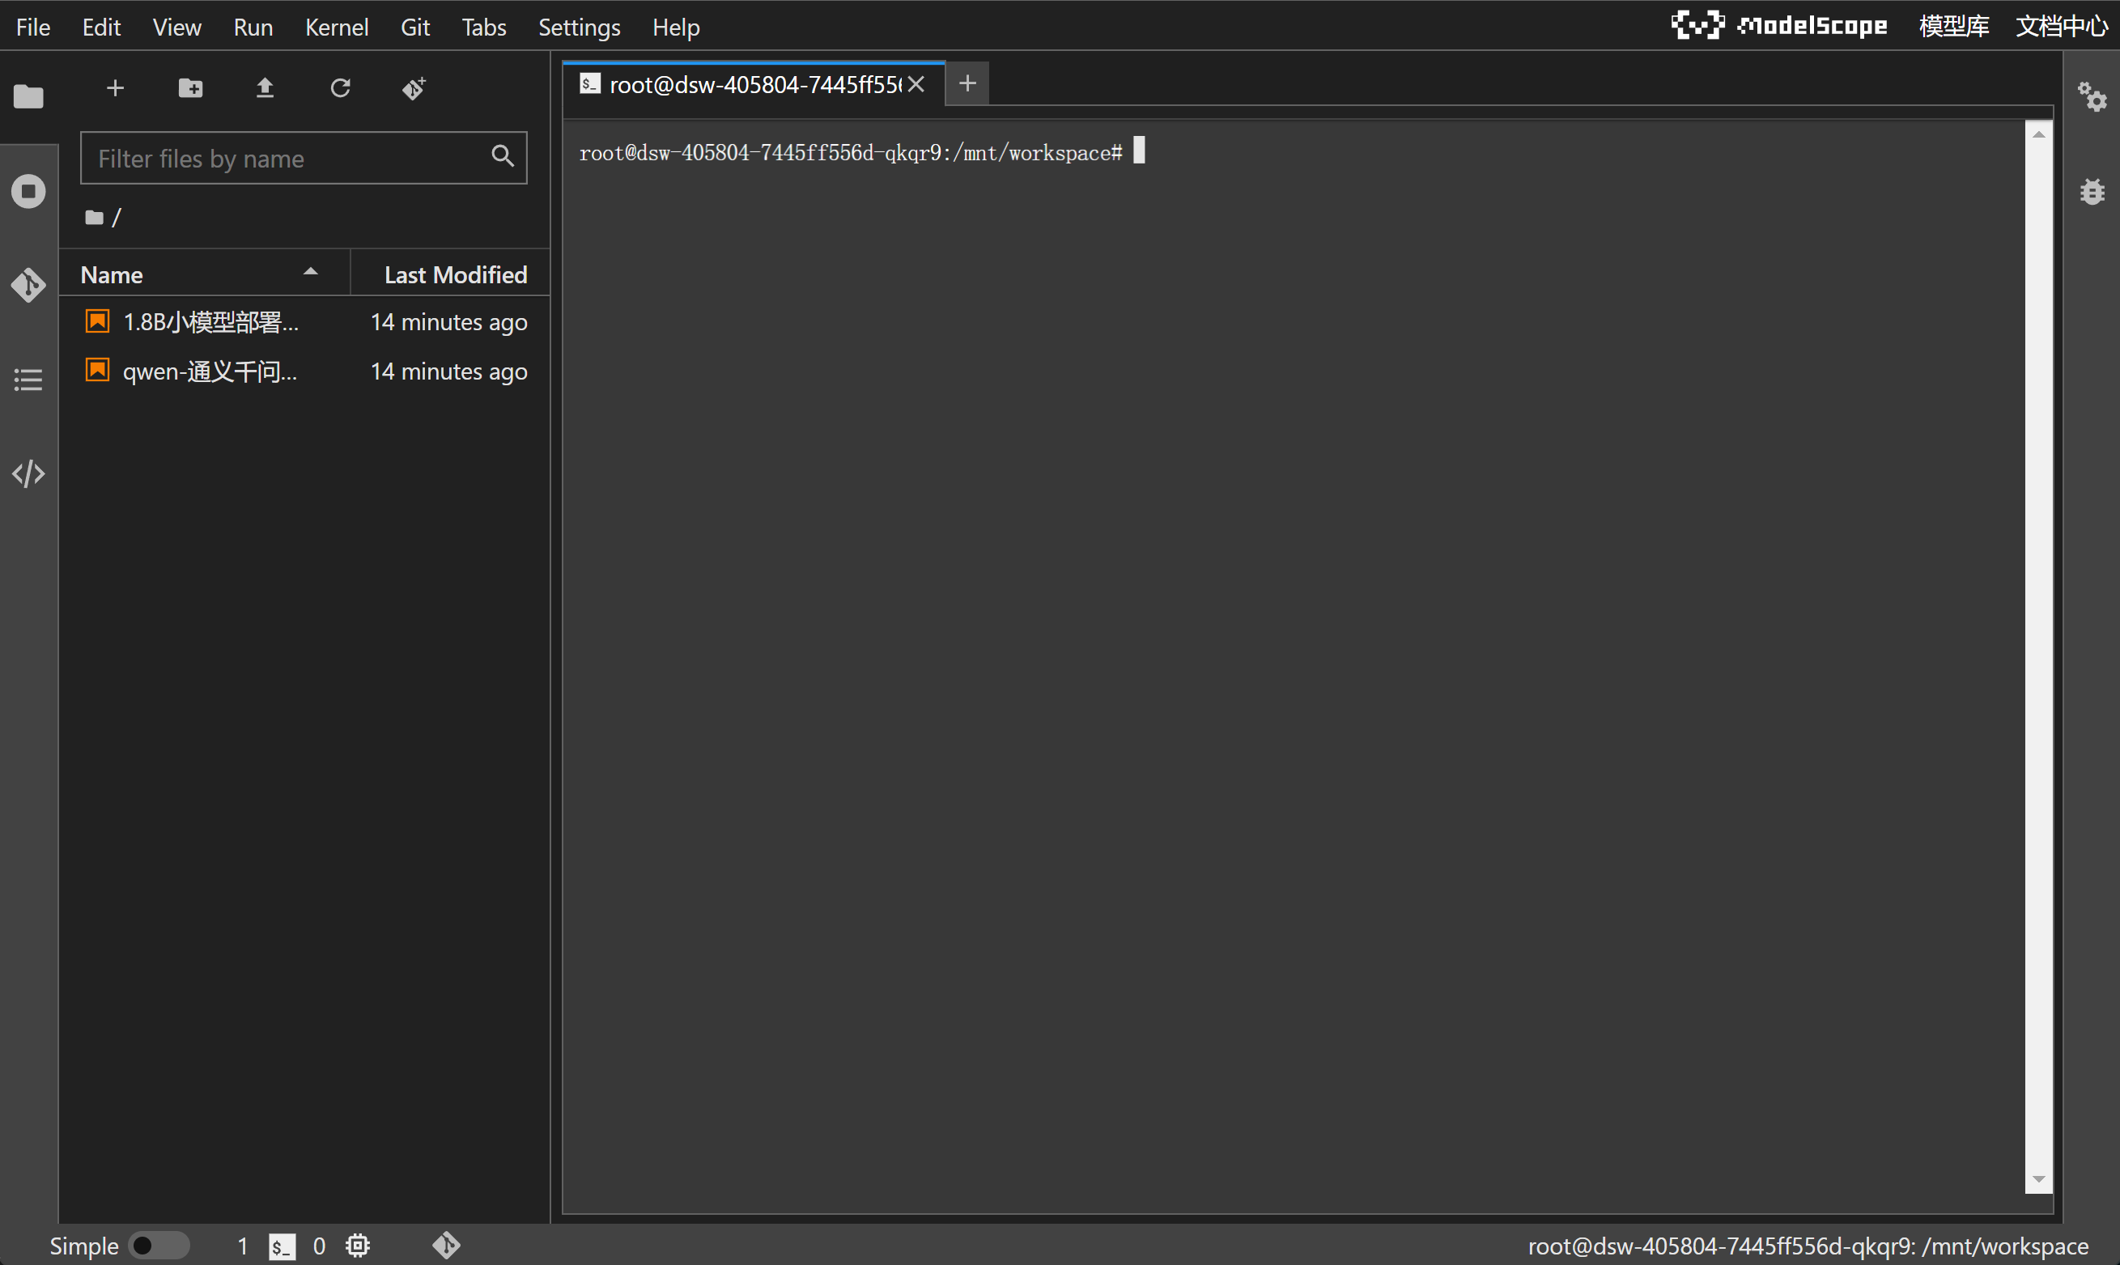
Task: Open the Kernel menu
Action: coord(336,28)
